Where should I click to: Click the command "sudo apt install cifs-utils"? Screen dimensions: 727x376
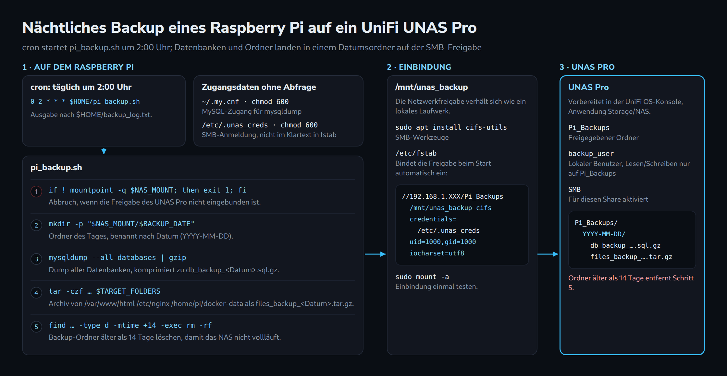coord(451,127)
